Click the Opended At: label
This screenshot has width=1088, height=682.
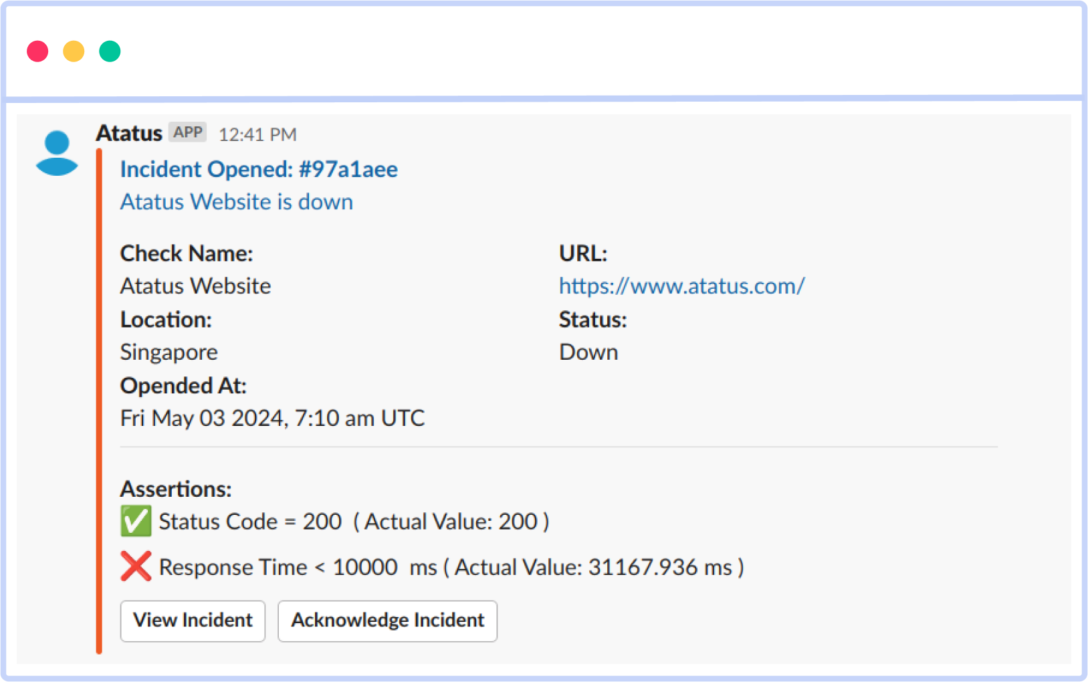(x=183, y=386)
